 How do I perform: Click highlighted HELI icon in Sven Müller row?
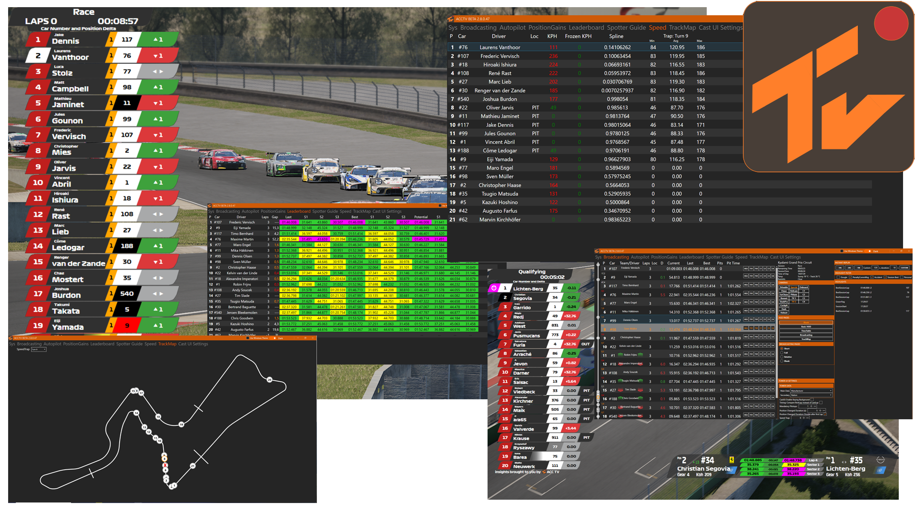746,328
